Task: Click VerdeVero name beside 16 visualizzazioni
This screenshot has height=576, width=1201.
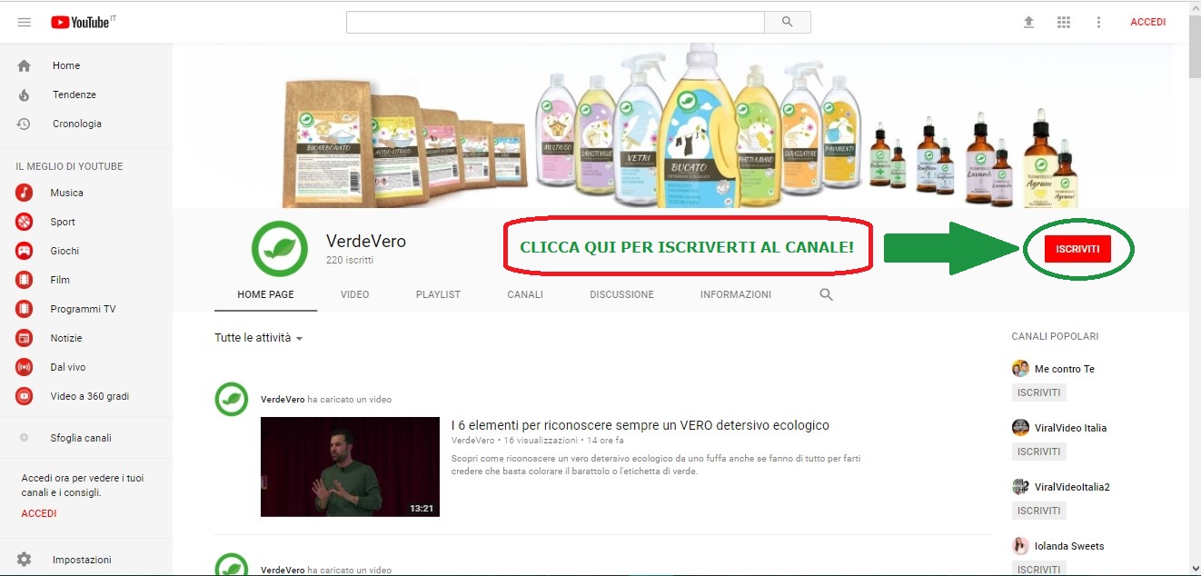Action: 472,440
